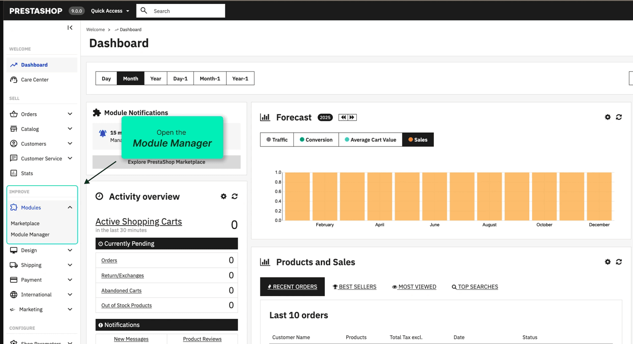
Task: Expand the Customer Service chevron
Action: pos(70,158)
